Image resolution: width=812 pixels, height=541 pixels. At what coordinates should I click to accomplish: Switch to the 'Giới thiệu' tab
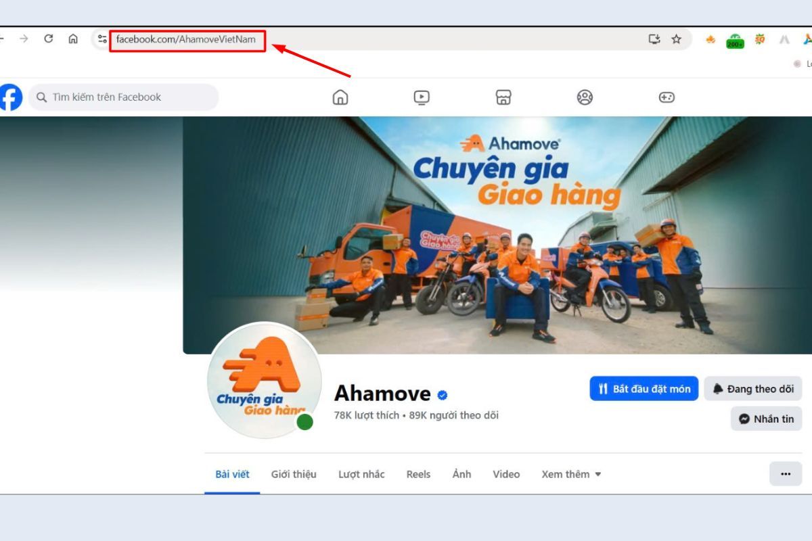294,474
